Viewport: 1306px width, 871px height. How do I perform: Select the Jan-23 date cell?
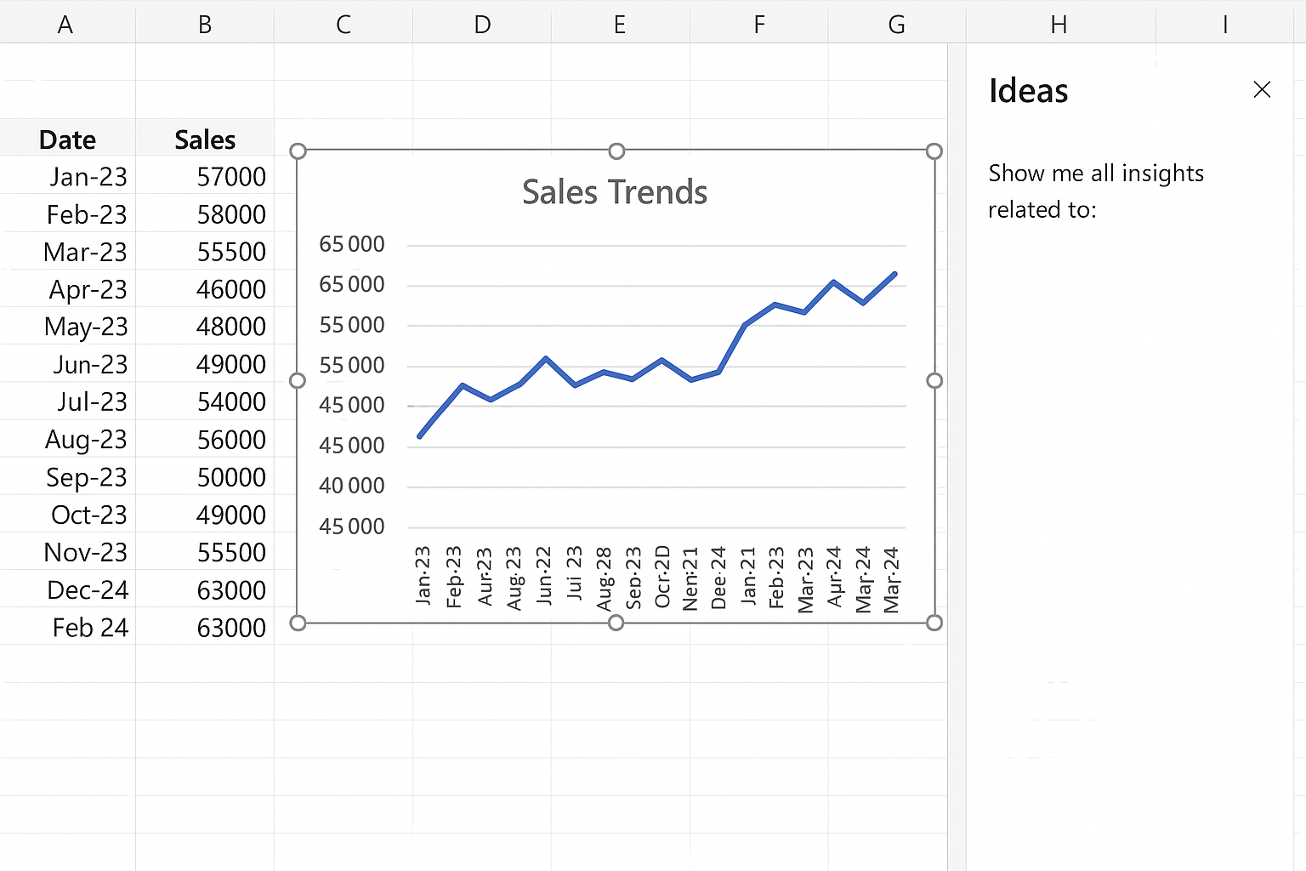(67, 176)
